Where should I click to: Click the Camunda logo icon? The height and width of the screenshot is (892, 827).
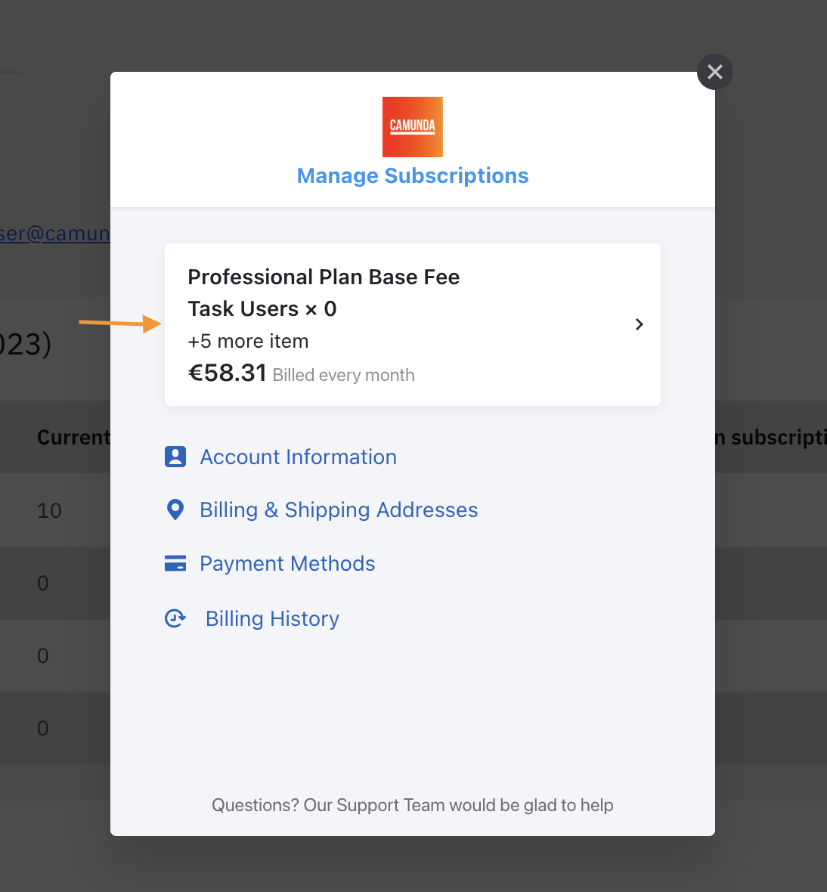[412, 126]
